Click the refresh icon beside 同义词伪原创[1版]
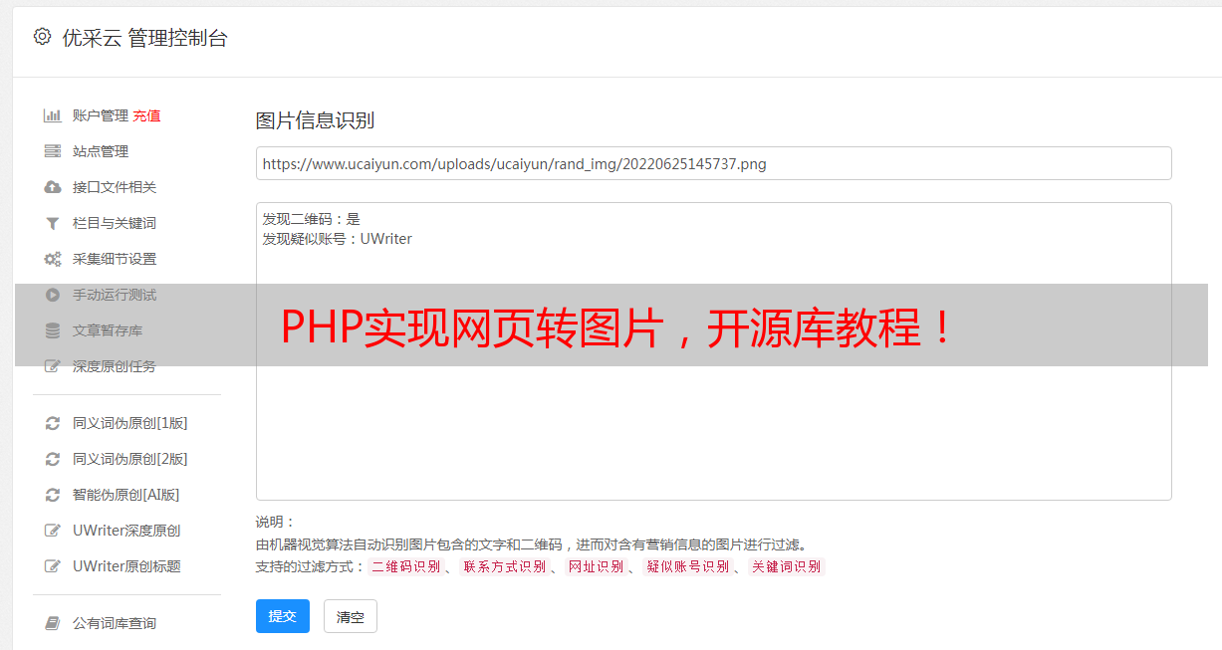The image size is (1222, 650). point(53,423)
